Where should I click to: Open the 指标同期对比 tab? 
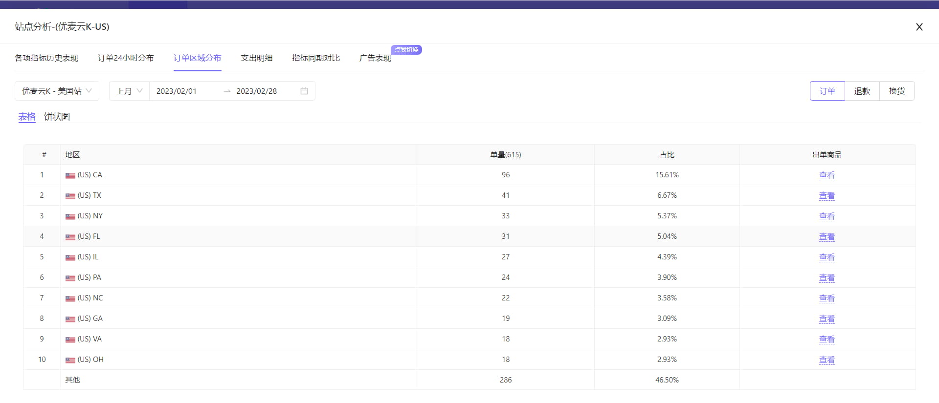point(316,58)
